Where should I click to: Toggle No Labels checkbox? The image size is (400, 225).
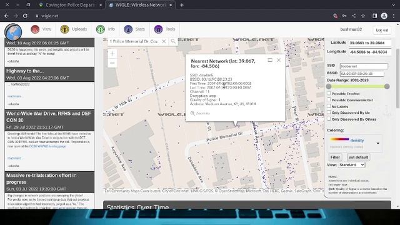[x=329, y=106]
